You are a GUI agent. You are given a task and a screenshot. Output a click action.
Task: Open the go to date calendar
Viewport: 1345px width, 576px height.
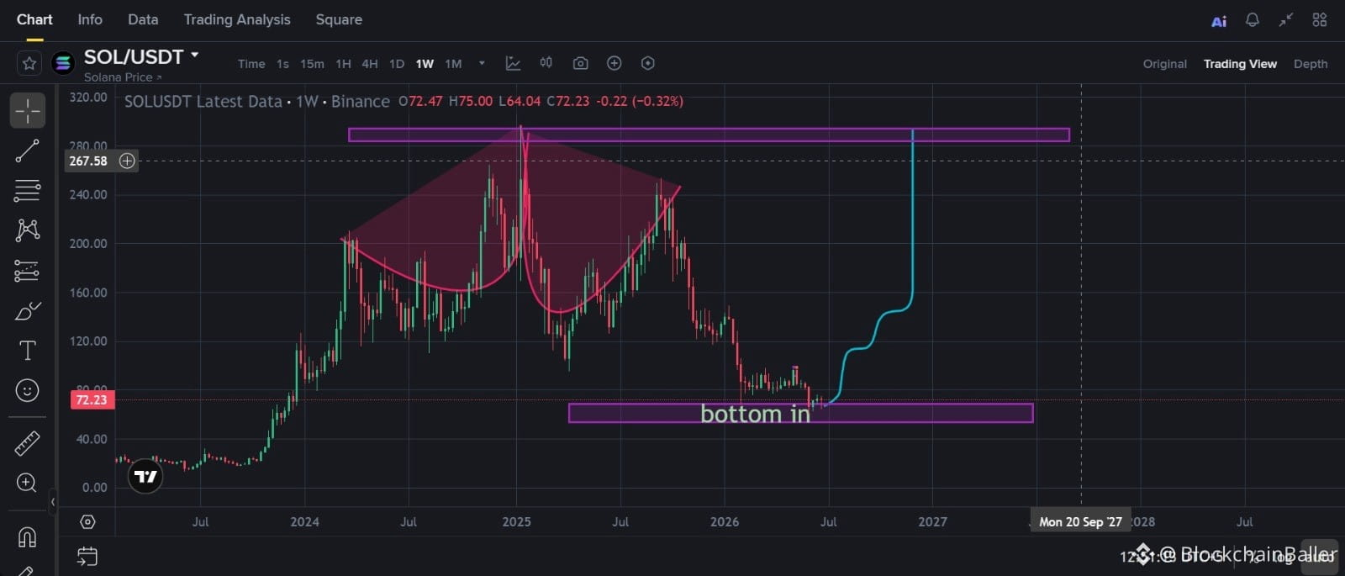click(87, 556)
